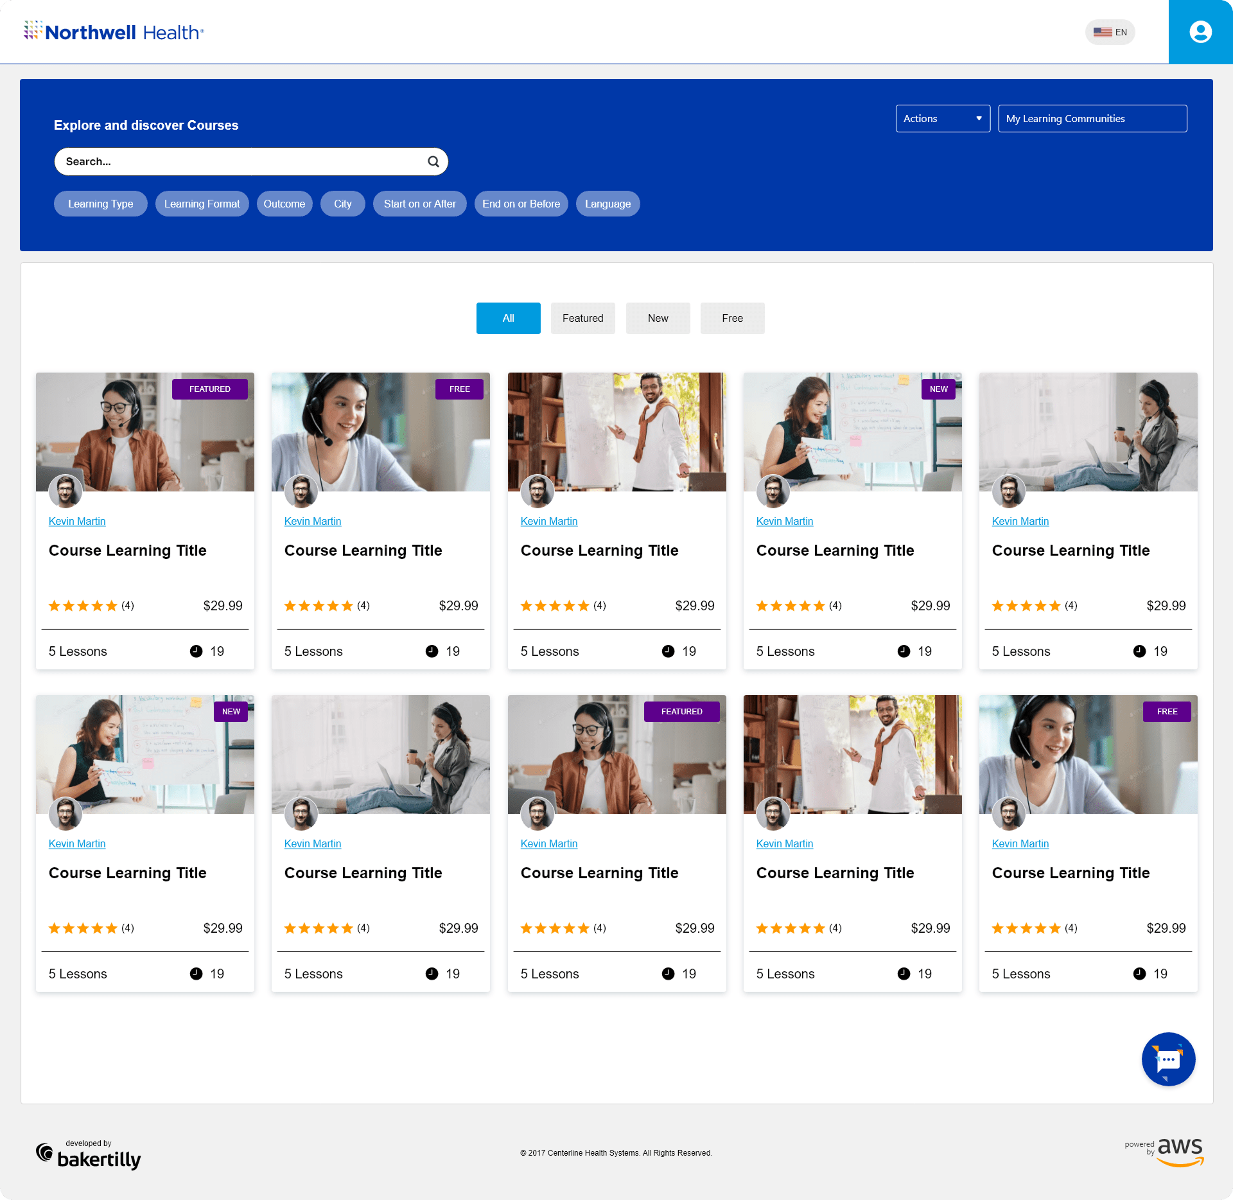Screen dimensions: 1233x1200
Task: Click the search magnifier icon
Action: click(433, 161)
